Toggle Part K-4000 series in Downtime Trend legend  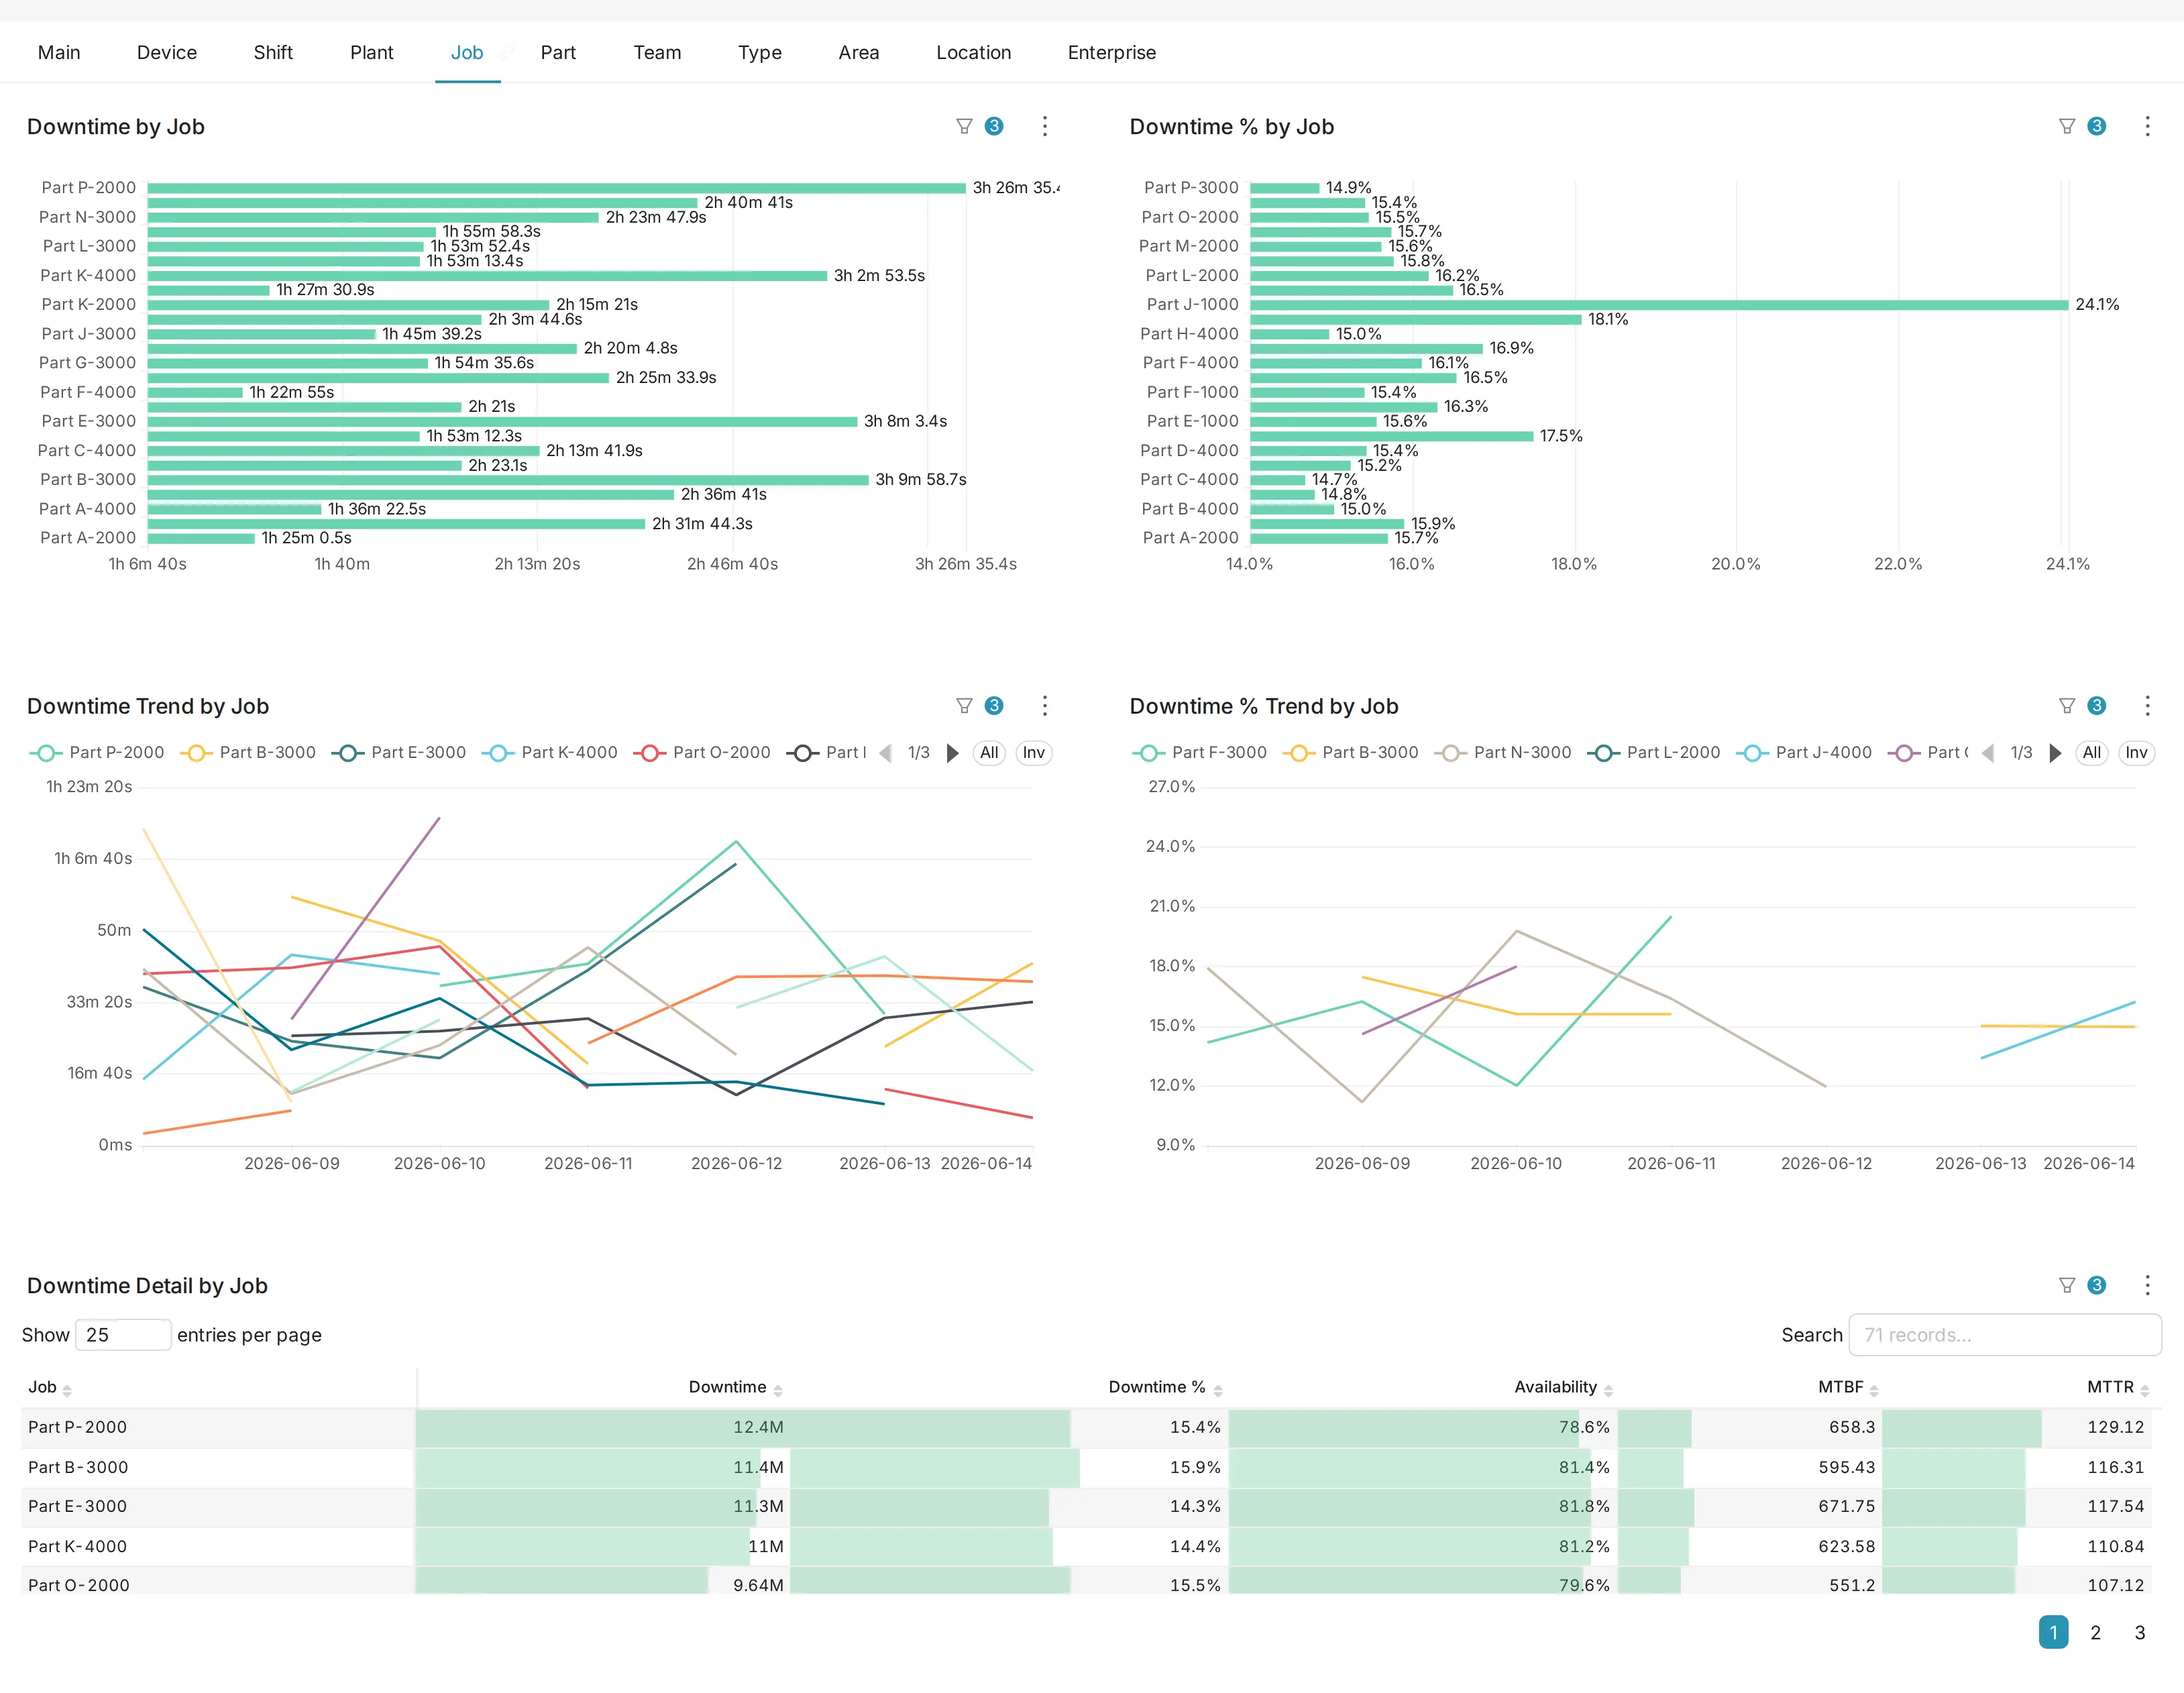pos(550,753)
